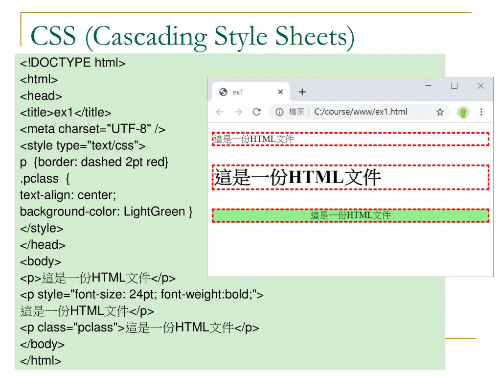Viewport: 501px width, 376px height.
Task: Maximize the browser window
Action: tap(454, 86)
